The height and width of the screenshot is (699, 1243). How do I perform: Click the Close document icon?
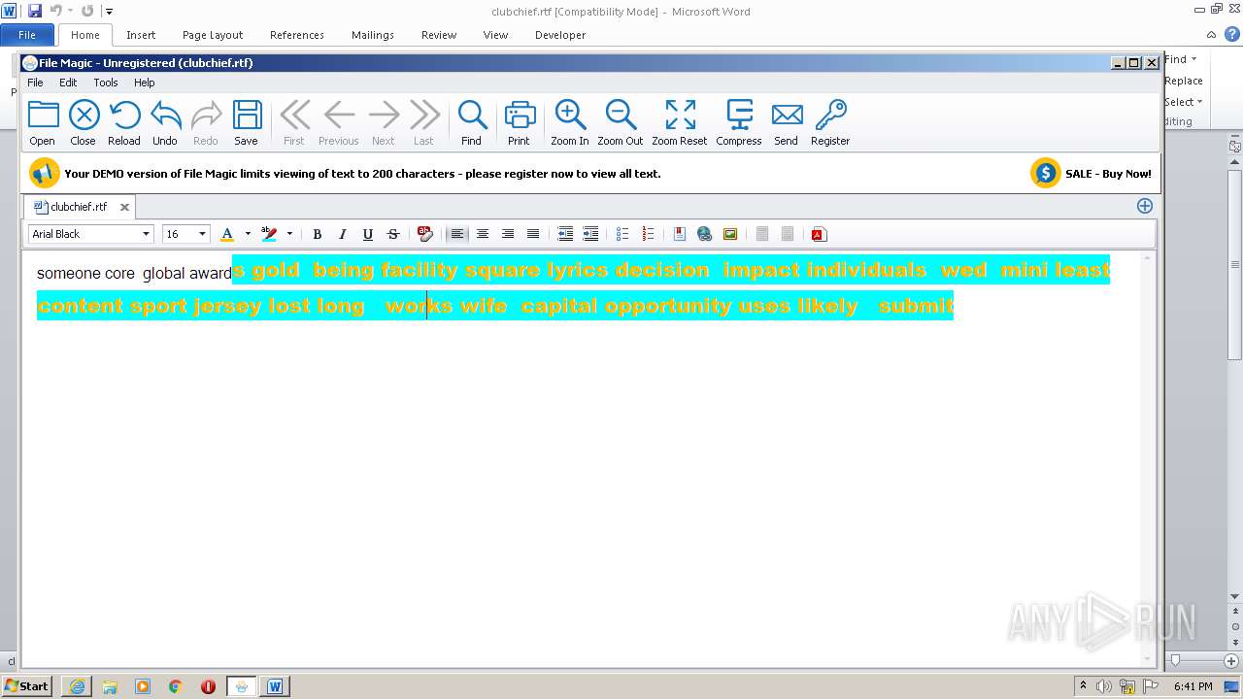click(x=84, y=123)
